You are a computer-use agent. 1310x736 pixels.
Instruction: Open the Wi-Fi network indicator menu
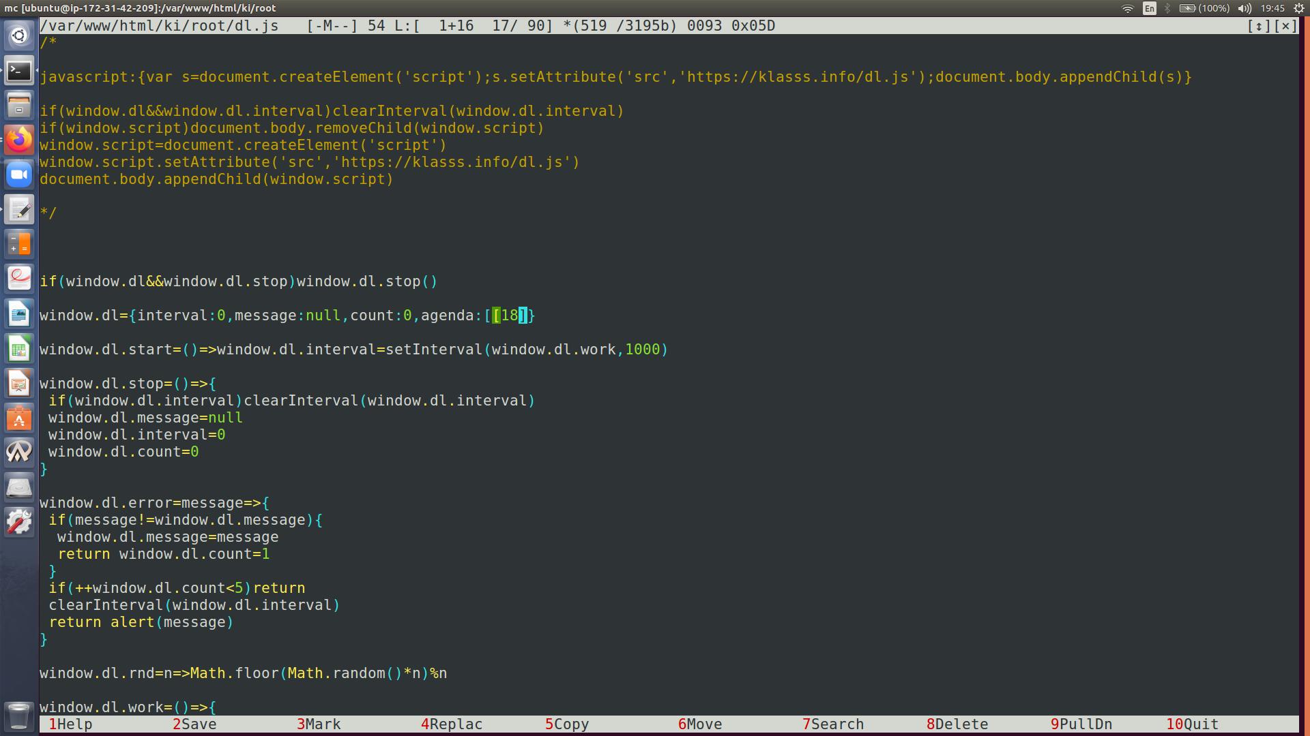pyautogui.click(x=1127, y=8)
